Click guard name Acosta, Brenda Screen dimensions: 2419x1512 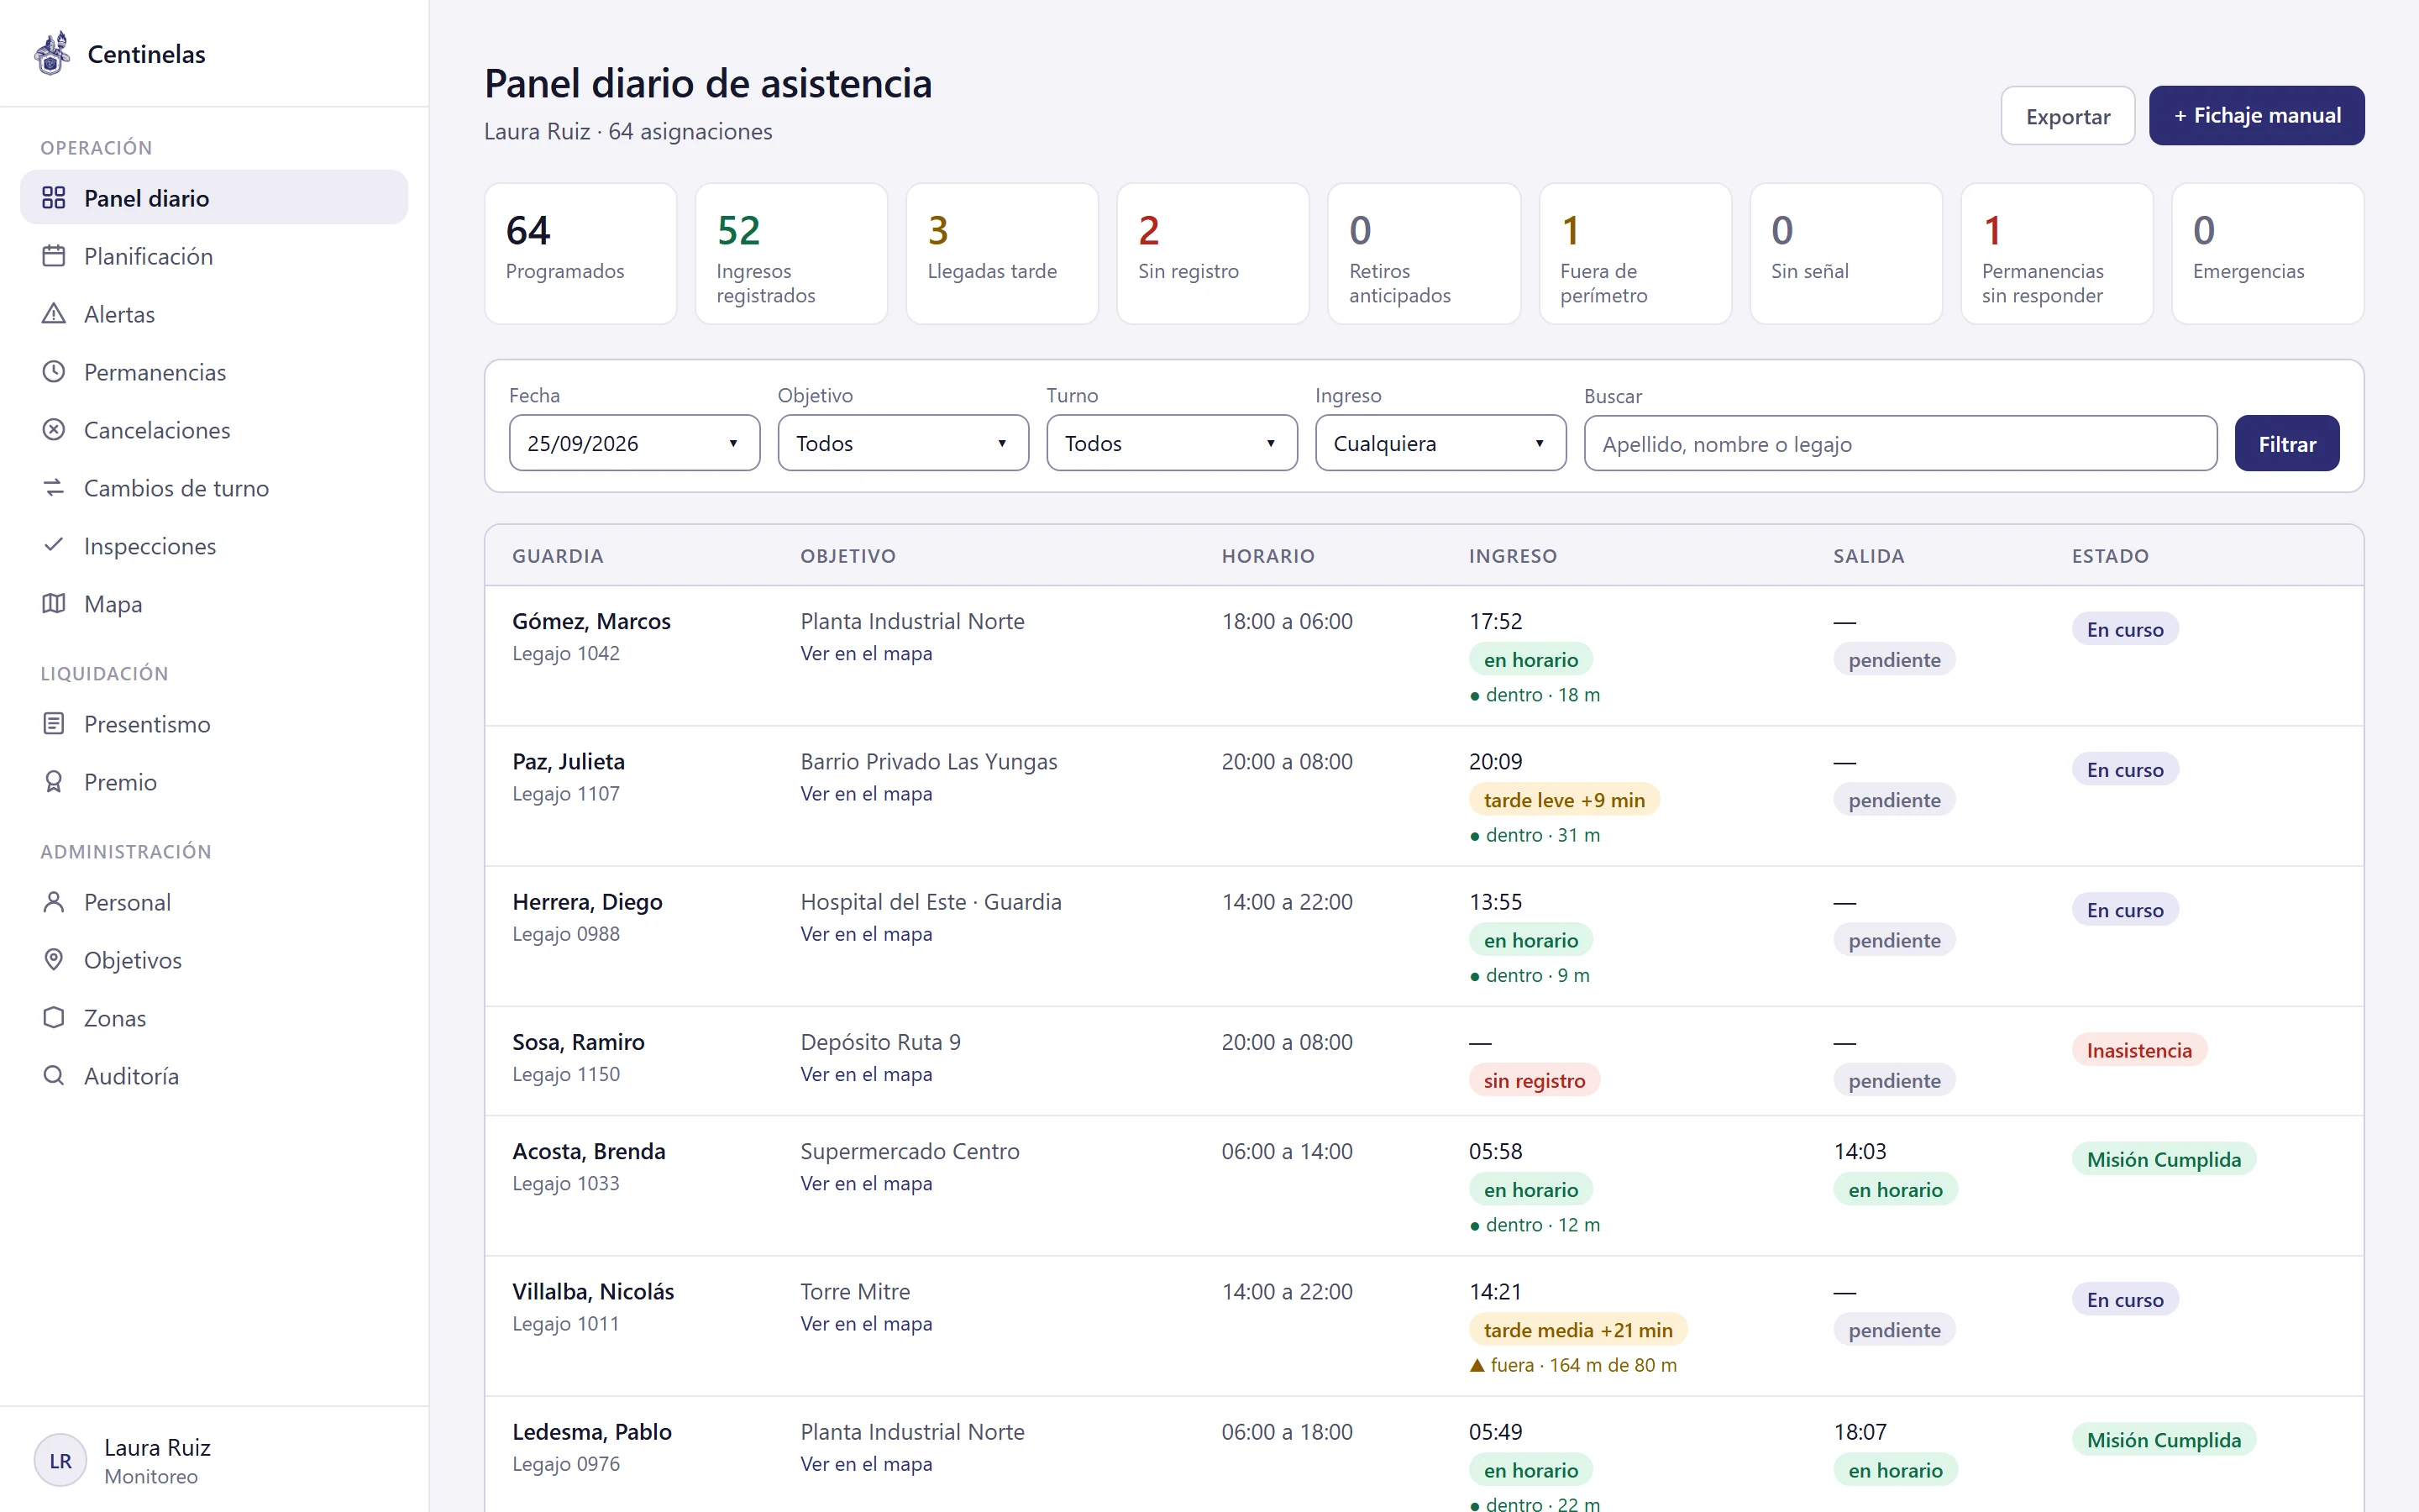(589, 1151)
